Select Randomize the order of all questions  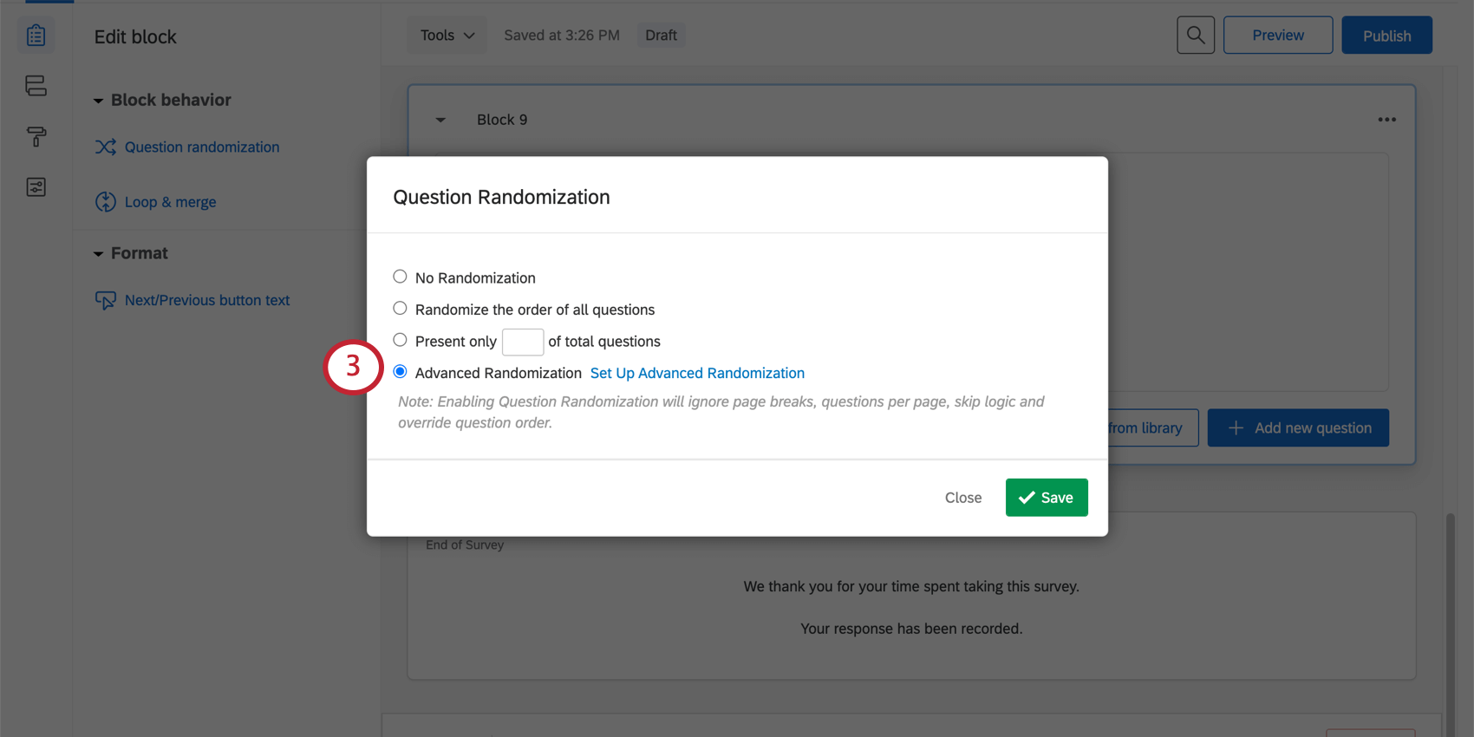tap(400, 309)
